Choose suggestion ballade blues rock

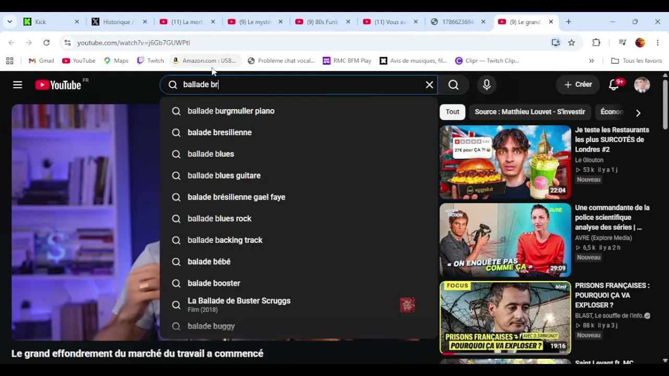[298, 219]
